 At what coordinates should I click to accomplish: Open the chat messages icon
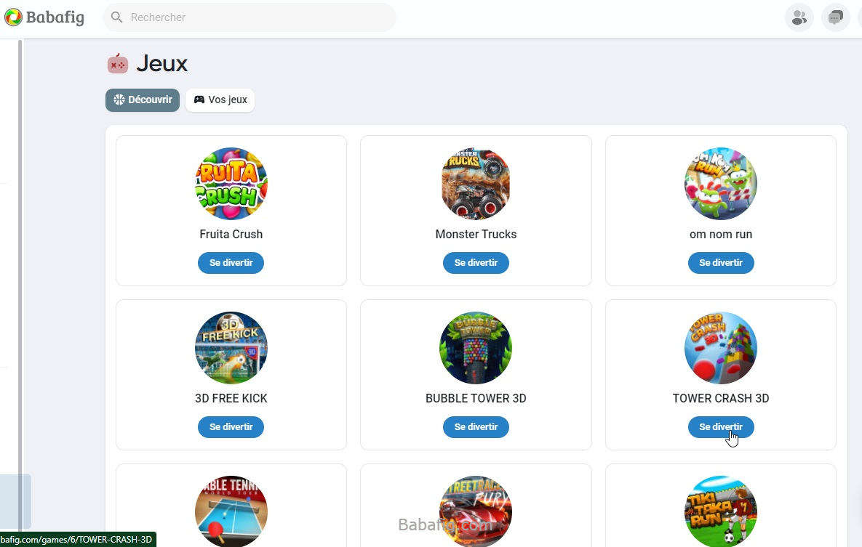pyautogui.click(x=836, y=17)
